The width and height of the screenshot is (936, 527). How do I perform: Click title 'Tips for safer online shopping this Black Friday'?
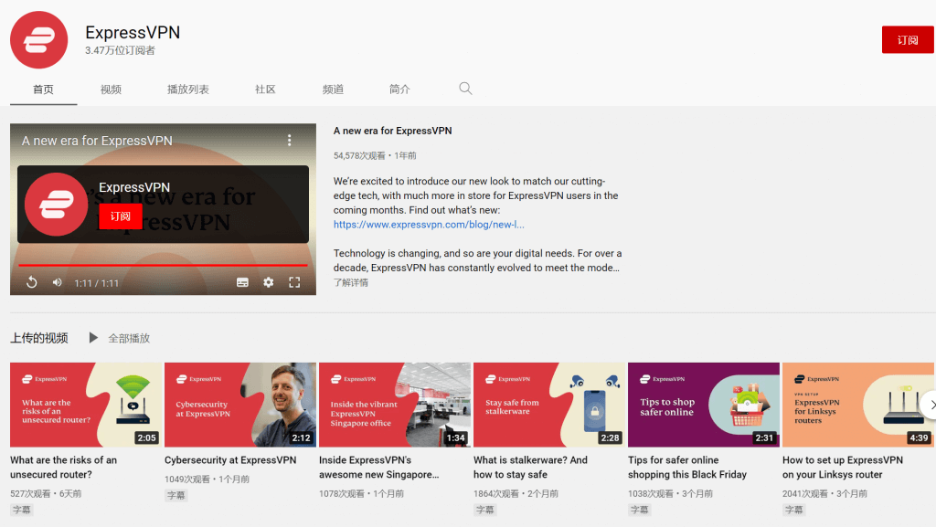pyautogui.click(x=687, y=468)
